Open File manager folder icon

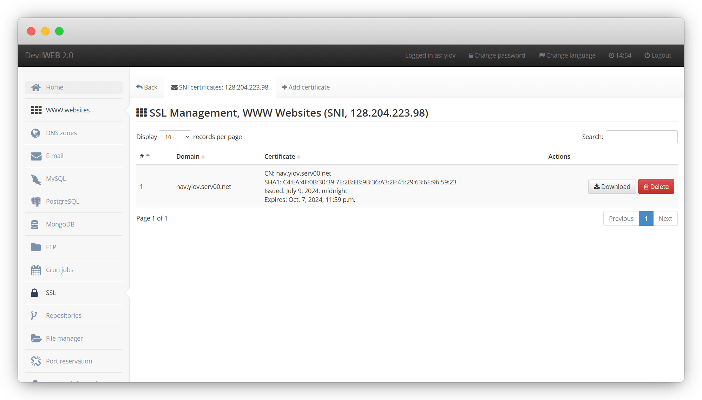(36, 339)
